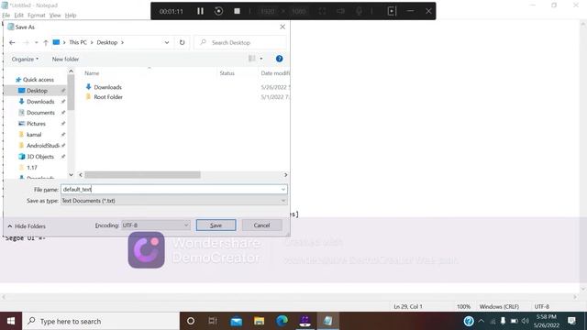
Task: Open Microsoft Edge from taskbar
Action: pyautogui.click(x=282, y=321)
